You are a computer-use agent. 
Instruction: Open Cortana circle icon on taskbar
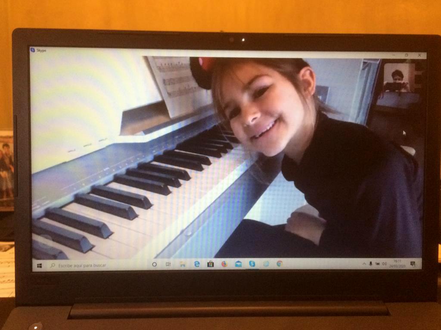point(154,264)
